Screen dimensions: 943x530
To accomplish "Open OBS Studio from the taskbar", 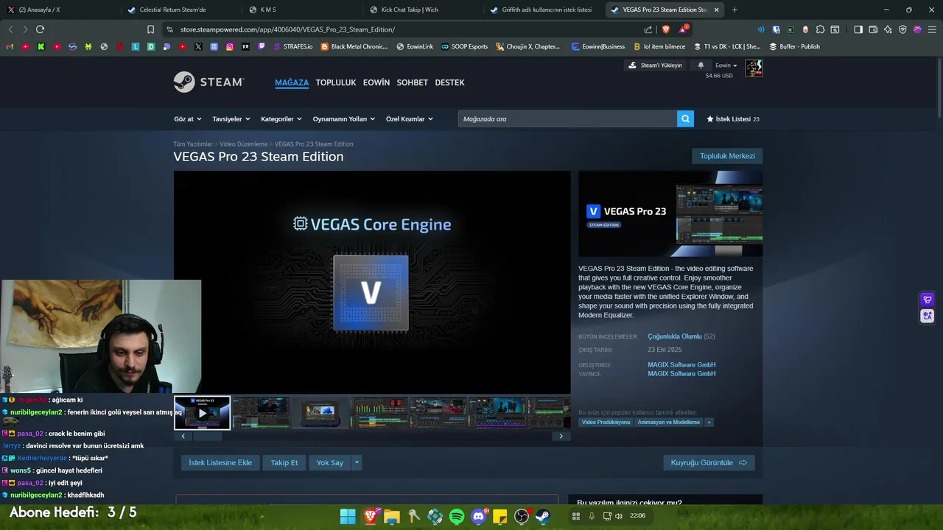I will point(522,516).
